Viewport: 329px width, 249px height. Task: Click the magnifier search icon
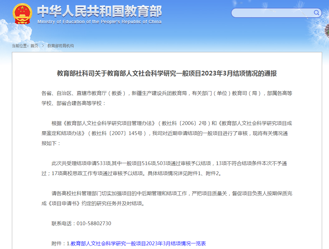point(317,13)
